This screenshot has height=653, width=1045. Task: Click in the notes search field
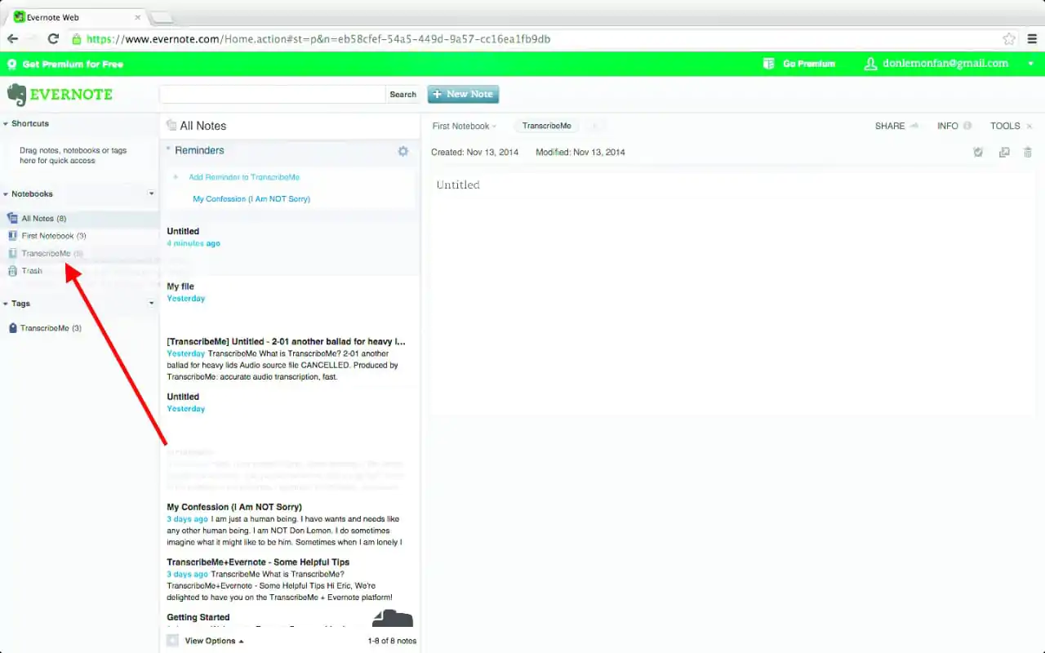[x=272, y=94]
